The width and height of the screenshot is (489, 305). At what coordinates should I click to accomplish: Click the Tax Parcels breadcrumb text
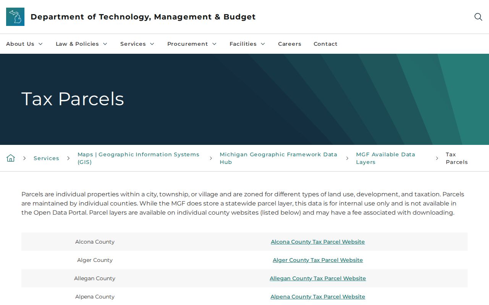click(x=457, y=158)
